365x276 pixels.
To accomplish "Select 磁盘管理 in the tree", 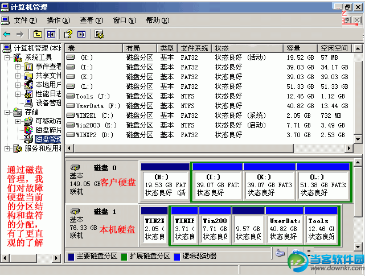I will click(48, 139).
